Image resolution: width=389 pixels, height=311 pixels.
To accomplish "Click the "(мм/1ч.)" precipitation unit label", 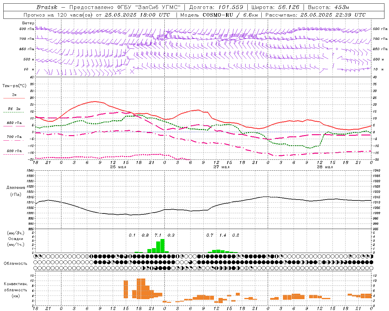I will click(x=15, y=244).
